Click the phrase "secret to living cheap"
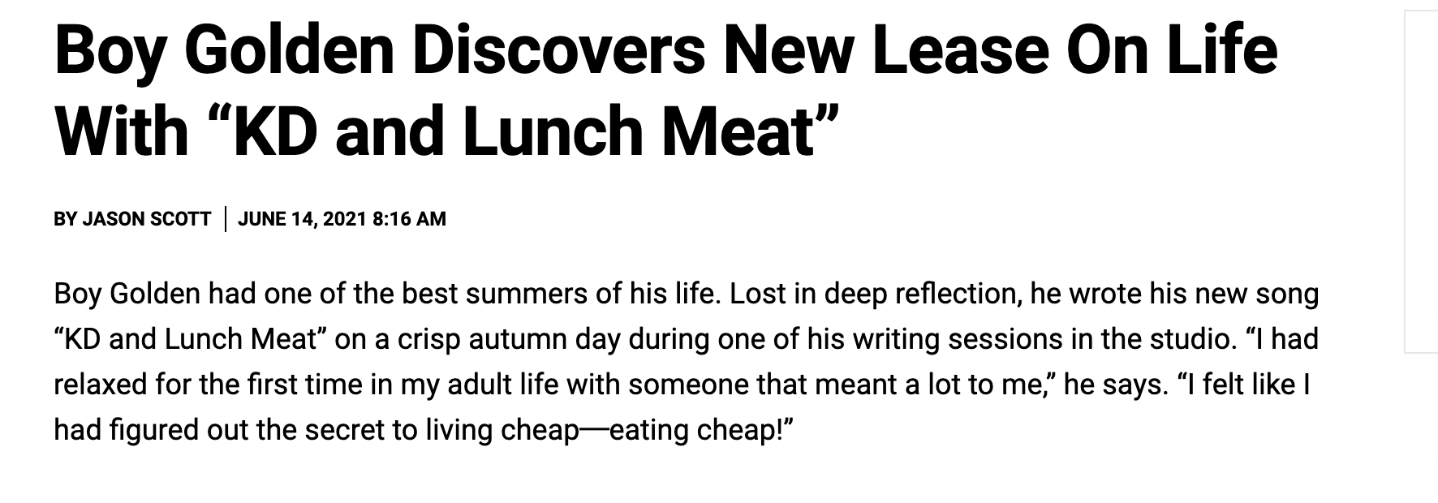The height and width of the screenshot is (503, 1438). click(441, 430)
